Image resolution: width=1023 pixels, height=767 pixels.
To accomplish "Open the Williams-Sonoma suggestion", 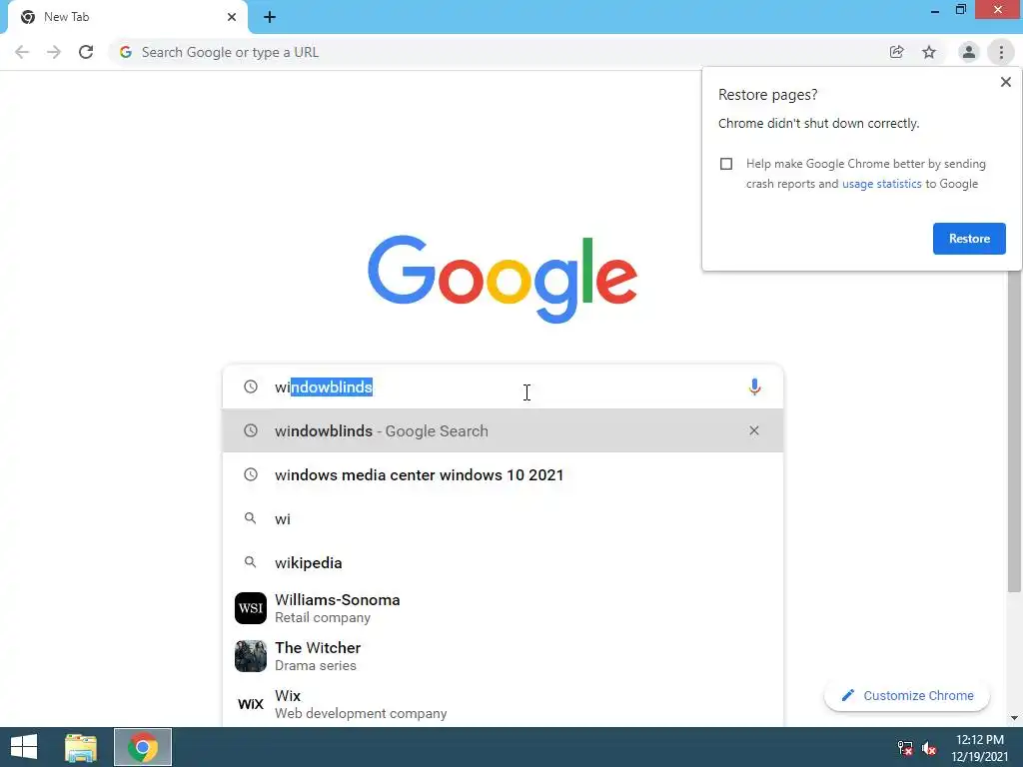I will click(503, 608).
